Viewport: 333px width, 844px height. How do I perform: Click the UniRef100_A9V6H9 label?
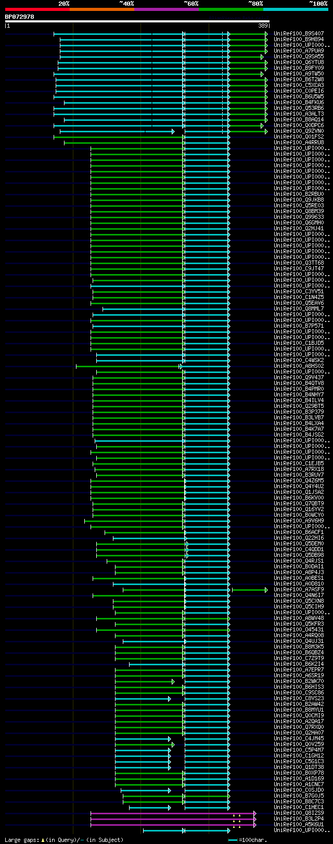[299, 520]
